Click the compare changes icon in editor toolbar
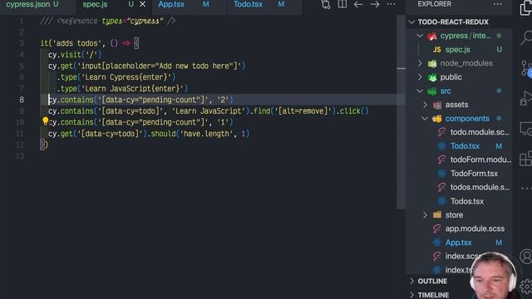 click(326, 4)
